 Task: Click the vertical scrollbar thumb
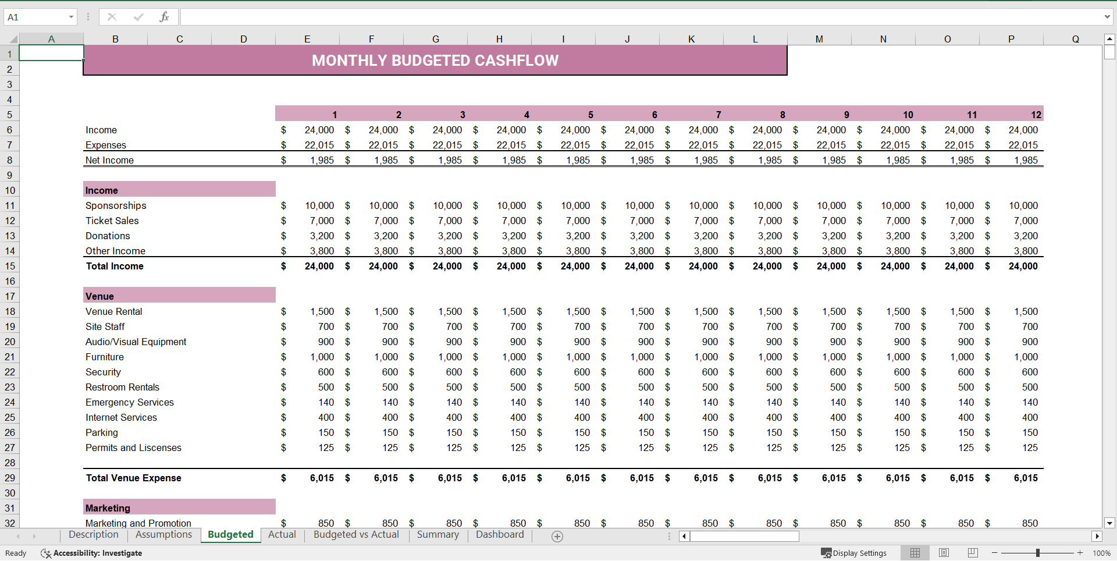coord(1109,52)
